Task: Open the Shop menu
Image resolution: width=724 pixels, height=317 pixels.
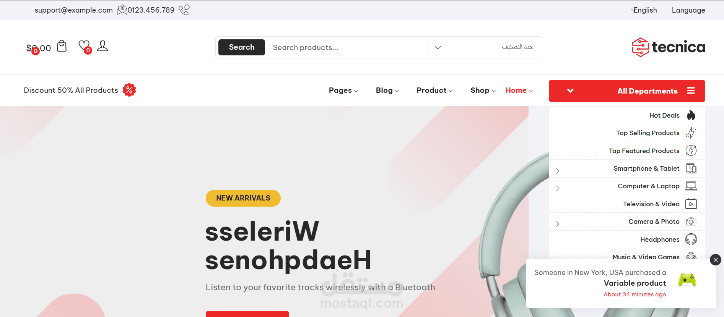Action: pos(483,91)
